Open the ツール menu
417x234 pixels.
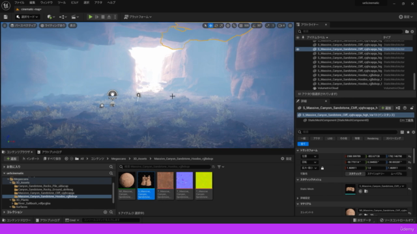tap(62, 3)
